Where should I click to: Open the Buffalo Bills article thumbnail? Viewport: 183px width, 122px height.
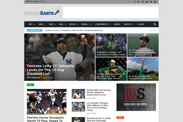78,94
